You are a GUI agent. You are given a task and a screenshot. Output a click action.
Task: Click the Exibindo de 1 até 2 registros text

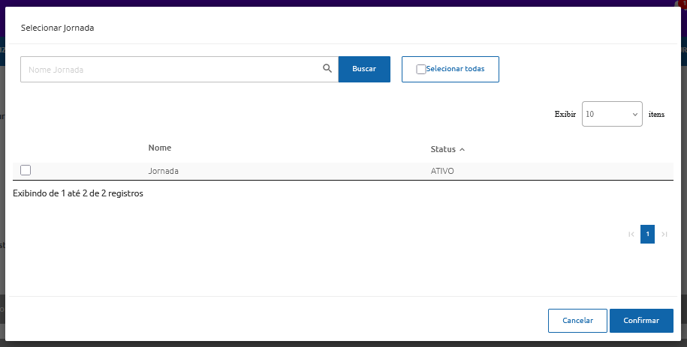(x=78, y=193)
